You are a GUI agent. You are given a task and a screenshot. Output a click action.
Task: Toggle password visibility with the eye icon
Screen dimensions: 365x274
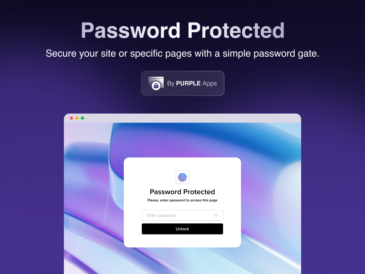[216, 215]
